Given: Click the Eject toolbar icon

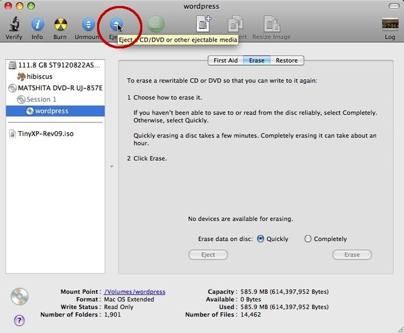Looking at the screenshot, I should point(116,25).
